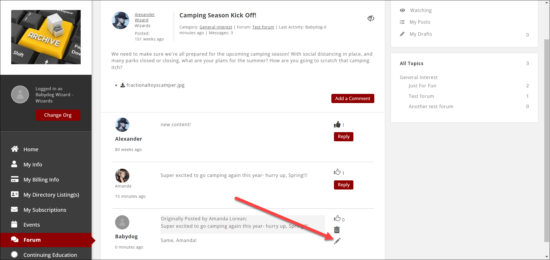Click the Add a Comment button
Screen dimensions: 550x260
(353, 98)
